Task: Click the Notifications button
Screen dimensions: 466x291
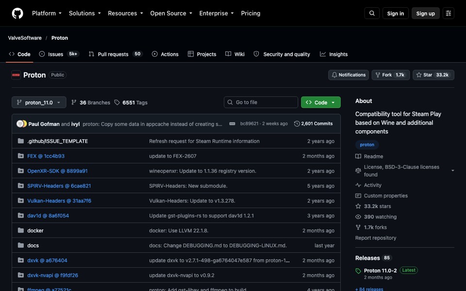Action: (x=349, y=75)
